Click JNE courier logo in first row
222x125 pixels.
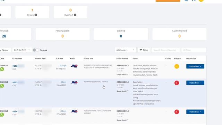[74, 66]
